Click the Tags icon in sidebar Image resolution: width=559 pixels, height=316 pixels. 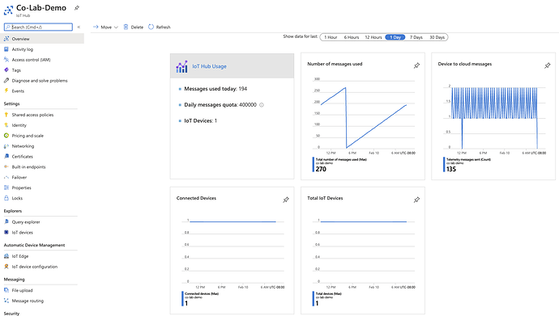[6, 70]
